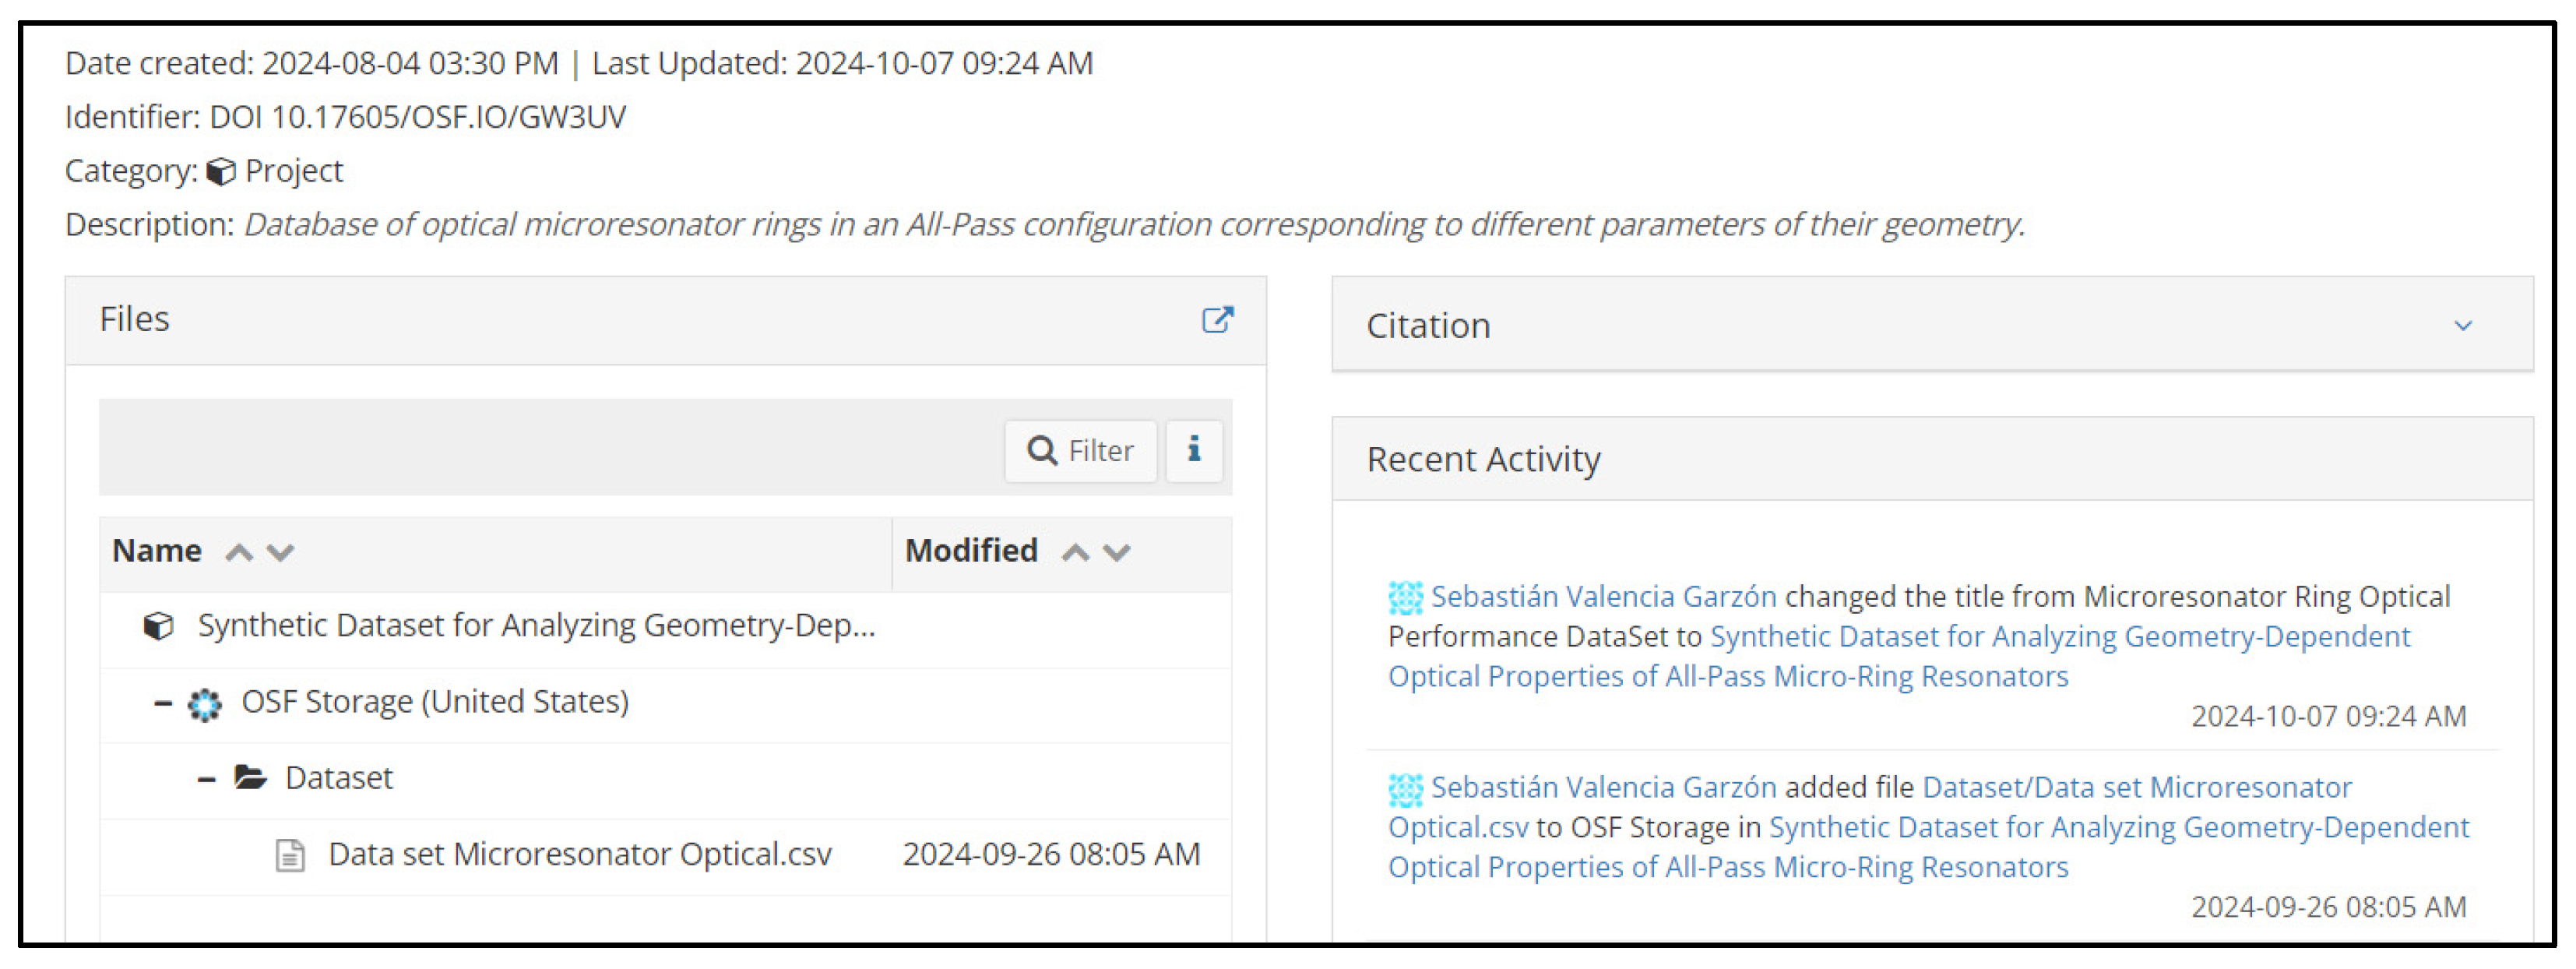The height and width of the screenshot is (969, 2576).
Task: Click the OSF Storage provider icon
Action: click(x=205, y=704)
